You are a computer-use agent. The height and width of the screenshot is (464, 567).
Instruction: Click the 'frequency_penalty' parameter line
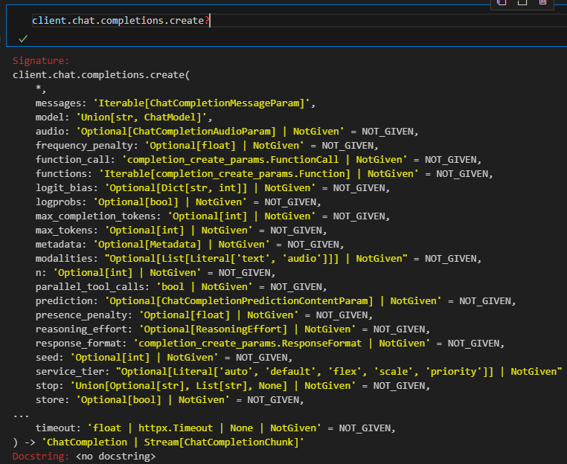pos(207,146)
